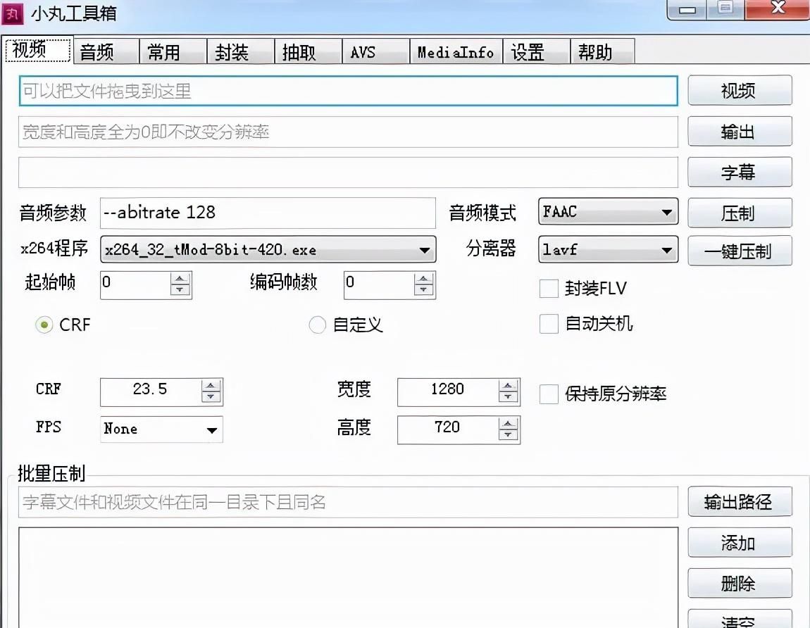Image resolution: width=810 pixels, height=628 pixels.
Task: Increment the CRF value stepper
Action: coord(211,387)
